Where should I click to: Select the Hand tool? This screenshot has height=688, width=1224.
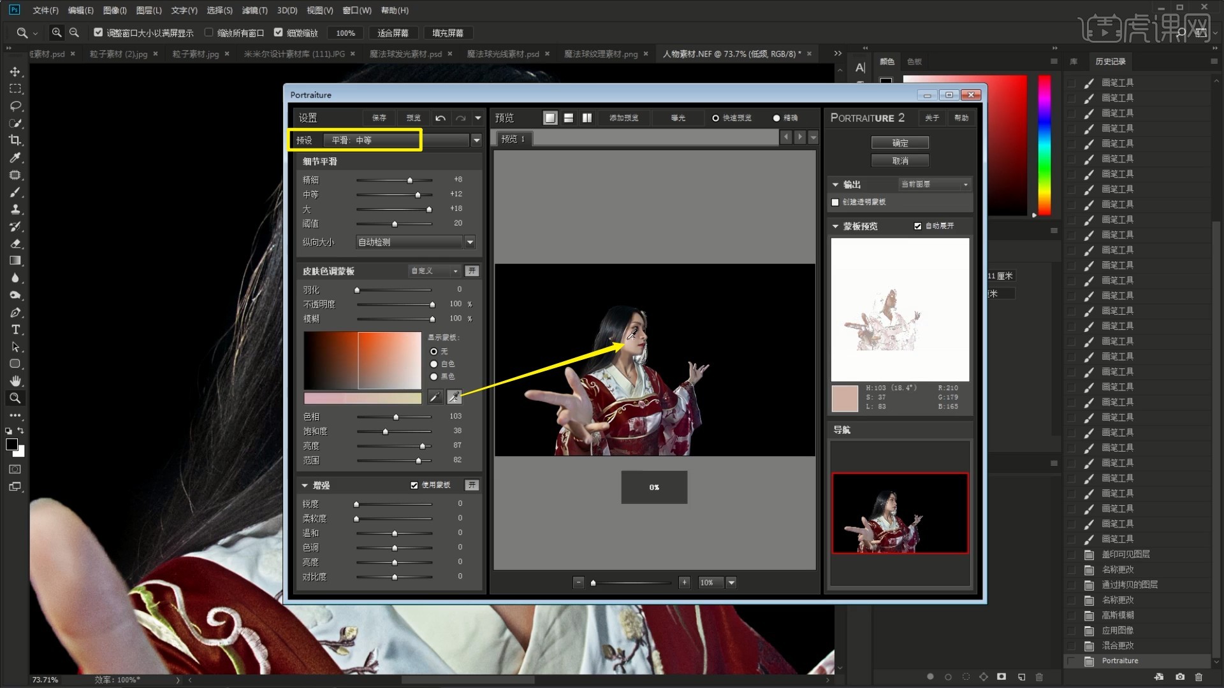click(15, 381)
